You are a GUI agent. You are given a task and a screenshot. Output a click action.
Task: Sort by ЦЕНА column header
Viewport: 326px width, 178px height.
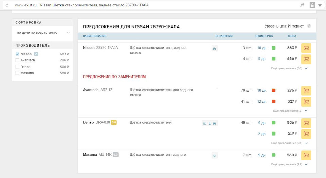pyautogui.click(x=292, y=36)
